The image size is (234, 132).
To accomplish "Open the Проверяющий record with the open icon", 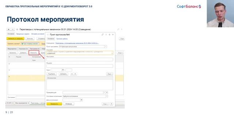I will [107, 92].
